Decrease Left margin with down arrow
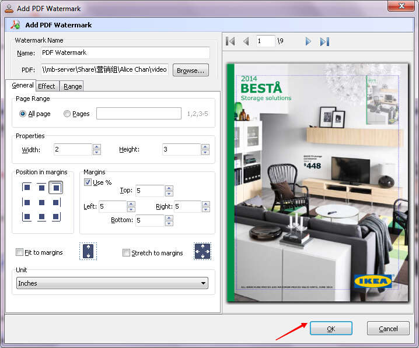Image resolution: width=419 pixels, height=348 pixels. point(131,209)
